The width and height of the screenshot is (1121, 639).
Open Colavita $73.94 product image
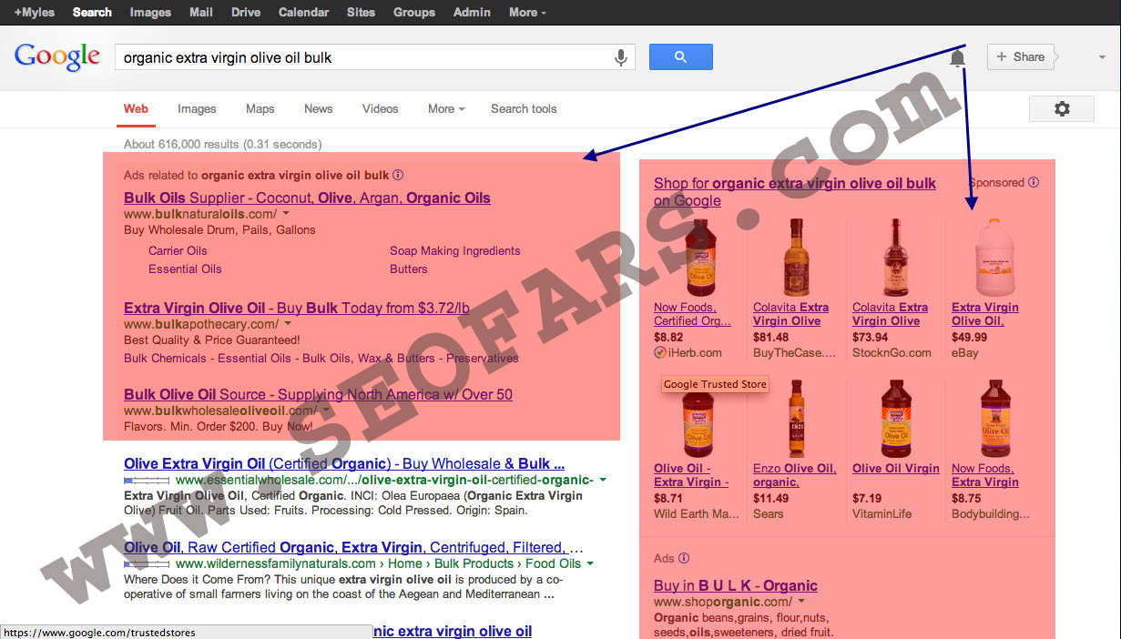coord(896,259)
